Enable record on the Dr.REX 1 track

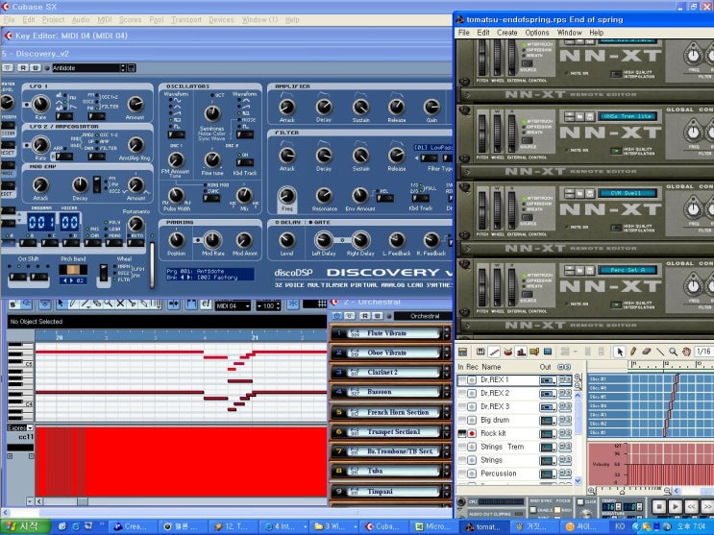pos(472,379)
